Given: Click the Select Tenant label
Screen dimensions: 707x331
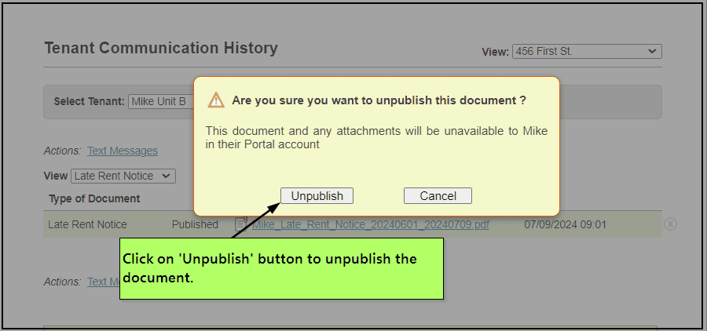Looking at the screenshot, I should 89,101.
